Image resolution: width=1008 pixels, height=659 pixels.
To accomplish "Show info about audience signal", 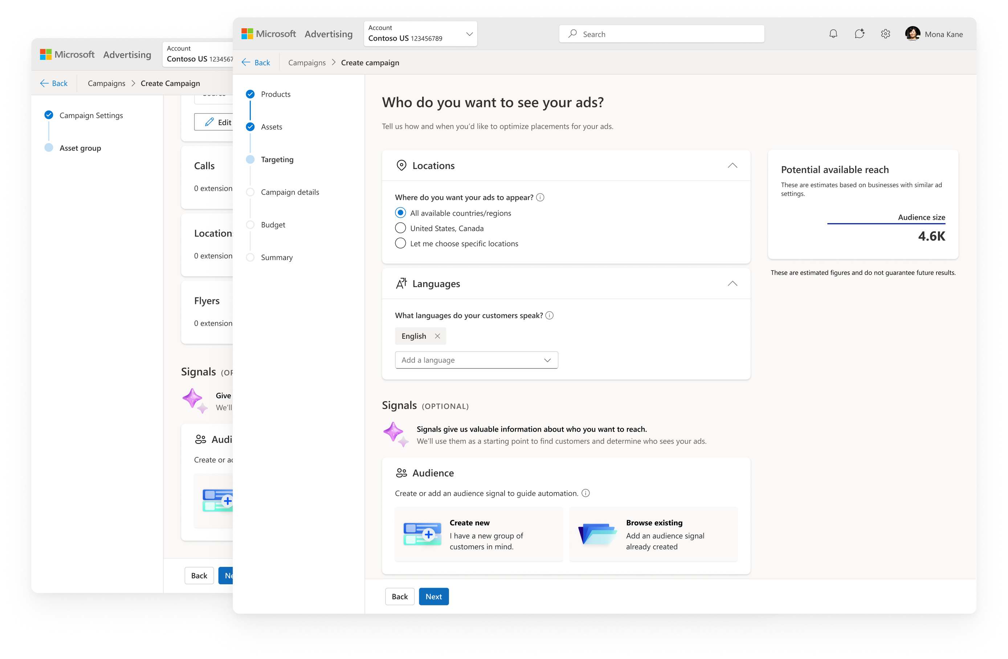I will tap(586, 493).
